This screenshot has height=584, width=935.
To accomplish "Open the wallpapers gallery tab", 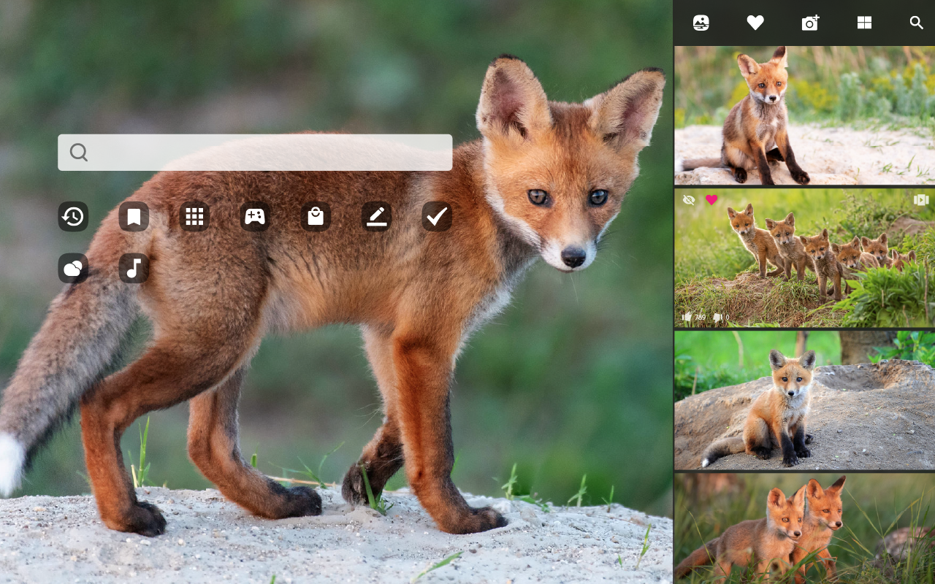I will coord(701,23).
